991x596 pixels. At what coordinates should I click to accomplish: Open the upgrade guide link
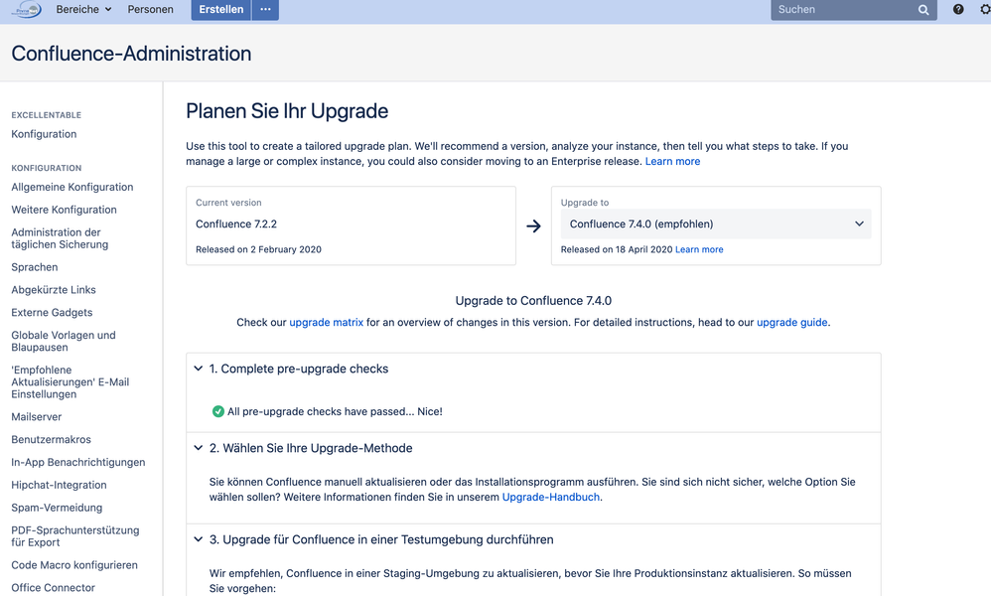click(x=792, y=322)
